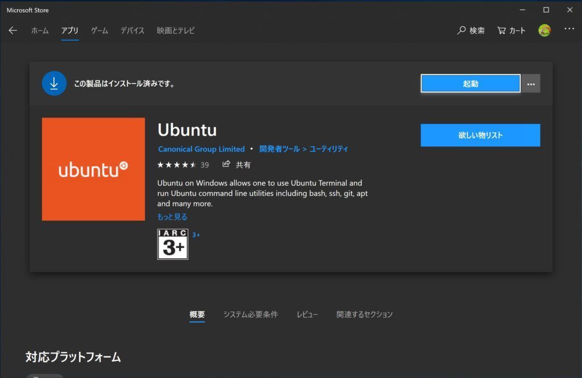Add to wishlist with 欲しい物リスト

pyautogui.click(x=480, y=135)
